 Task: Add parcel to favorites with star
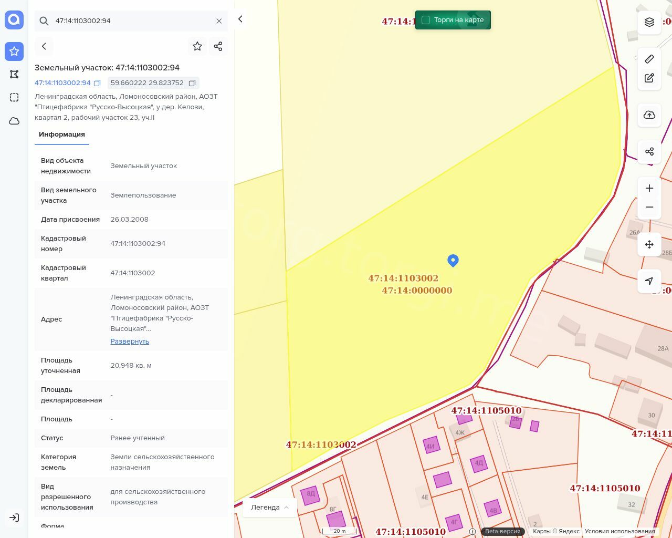pyautogui.click(x=197, y=46)
